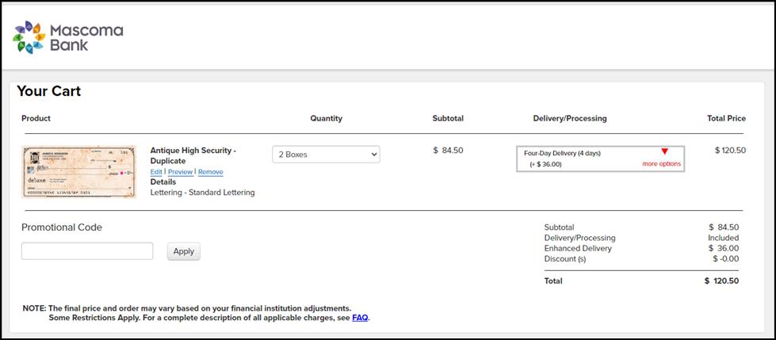The height and width of the screenshot is (340, 776).
Task: Click the red delivery dropdown arrow
Action: point(664,152)
